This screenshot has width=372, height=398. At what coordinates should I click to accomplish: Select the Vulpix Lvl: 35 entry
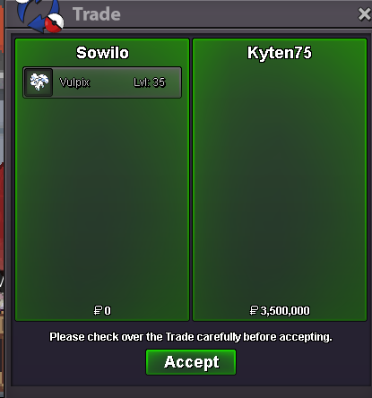tap(102, 82)
